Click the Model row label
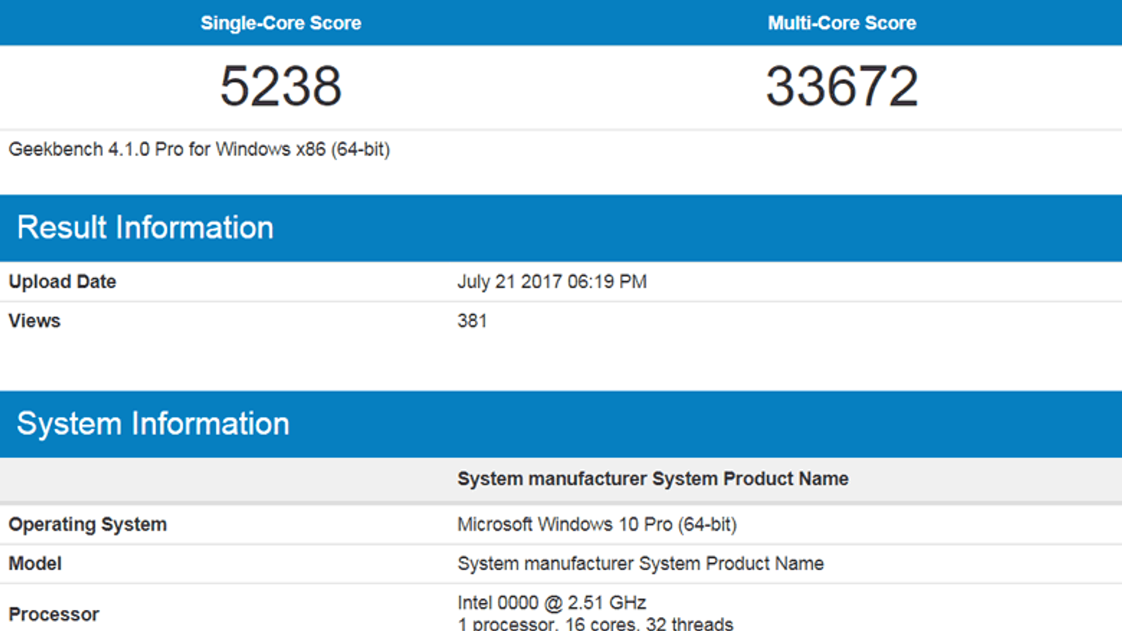This screenshot has width=1122, height=631. (35, 564)
